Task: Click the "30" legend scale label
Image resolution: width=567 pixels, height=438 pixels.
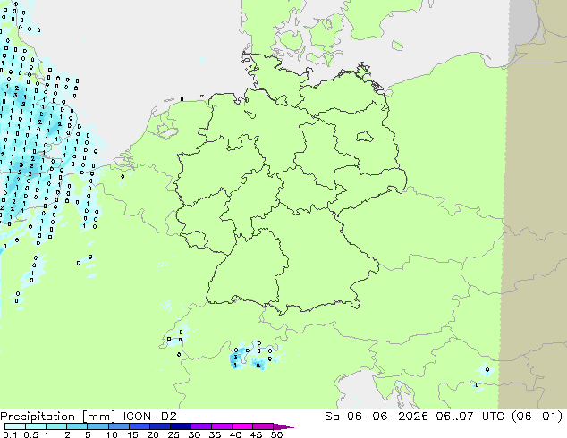Action: click(x=194, y=434)
